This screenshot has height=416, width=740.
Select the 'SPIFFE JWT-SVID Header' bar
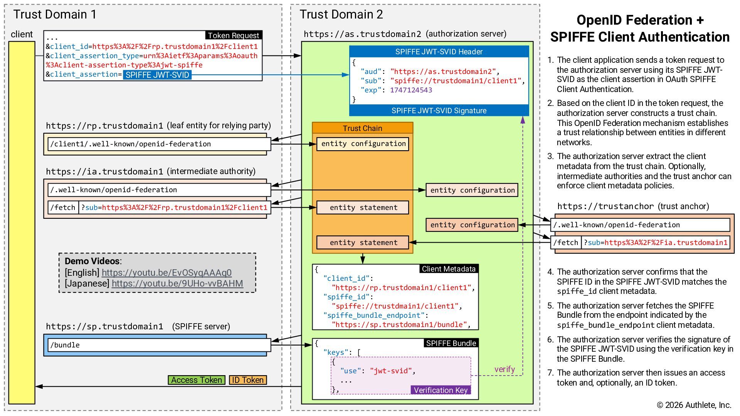439,52
